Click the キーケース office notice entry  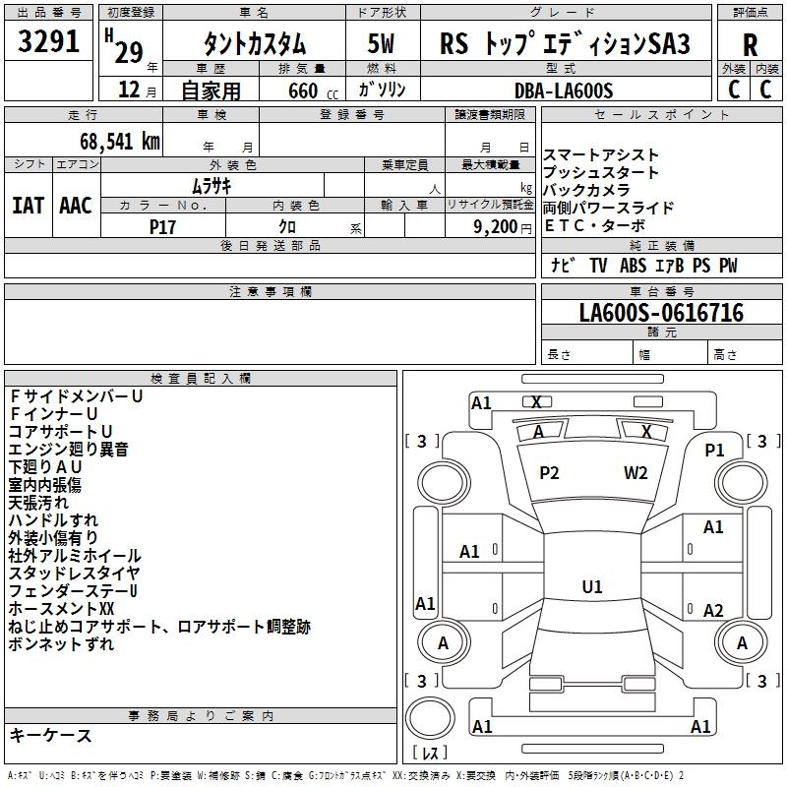pyautogui.click(x=51, y=735)
